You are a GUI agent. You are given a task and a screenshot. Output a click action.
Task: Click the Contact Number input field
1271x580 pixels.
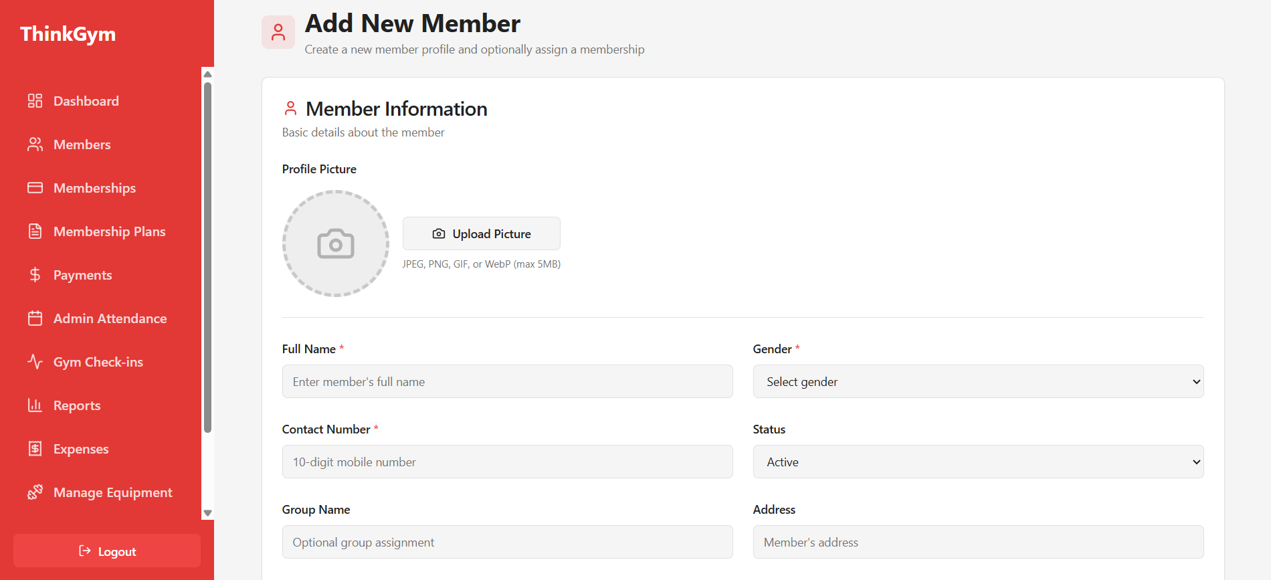tap(507, 462)
